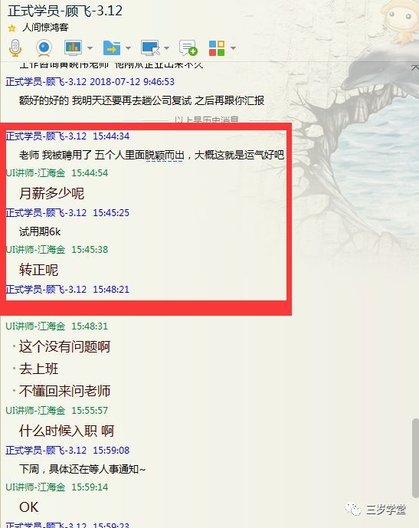
Task: Collapse the side panel arrow near dolphin
Action: pyautogui.click(x=415, y=68)
